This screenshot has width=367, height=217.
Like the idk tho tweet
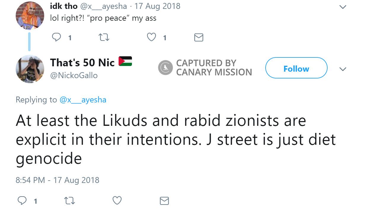point(151,37)
